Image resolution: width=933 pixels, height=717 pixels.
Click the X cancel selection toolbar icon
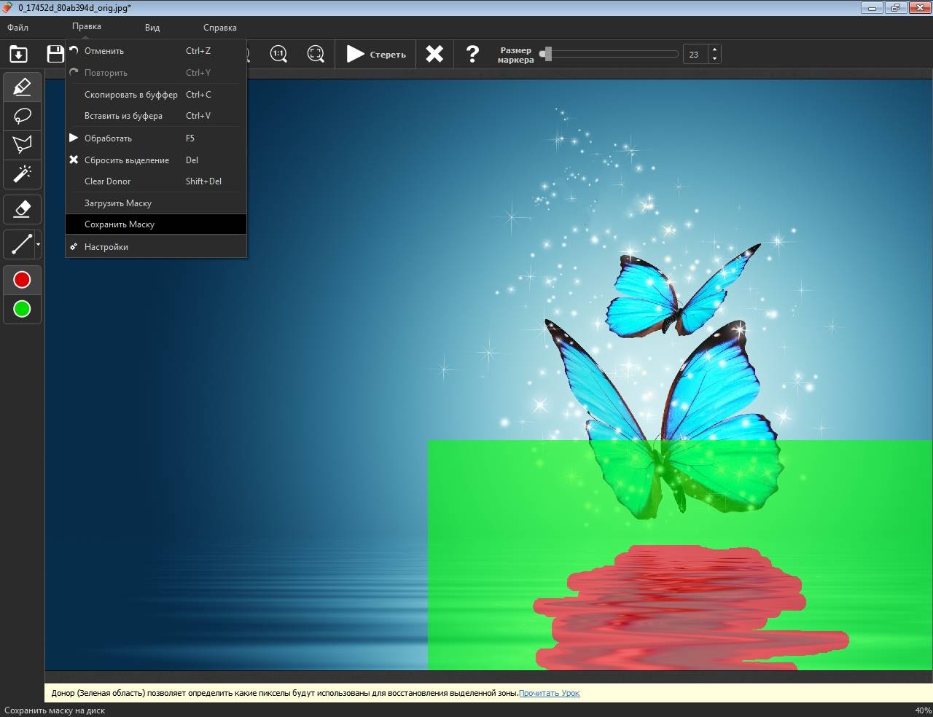click(x=434, y=54)
